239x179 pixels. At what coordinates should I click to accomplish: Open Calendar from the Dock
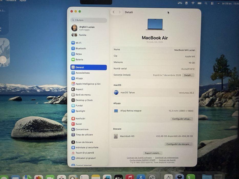pyautogui.click(x=61, y=177)
